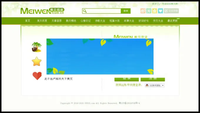
Task: Click the blue banner image with leaves
Action: (100, 56)
